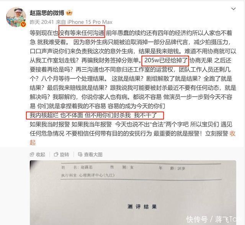Collapse post text with orange 收起 link
The image size is (245, 225).
(x=232, y=133)
